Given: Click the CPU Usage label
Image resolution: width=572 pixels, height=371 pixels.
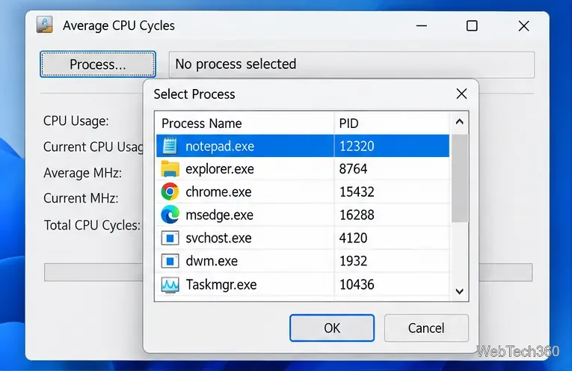Looking at the screenshot, I should (x=76, y=120).
